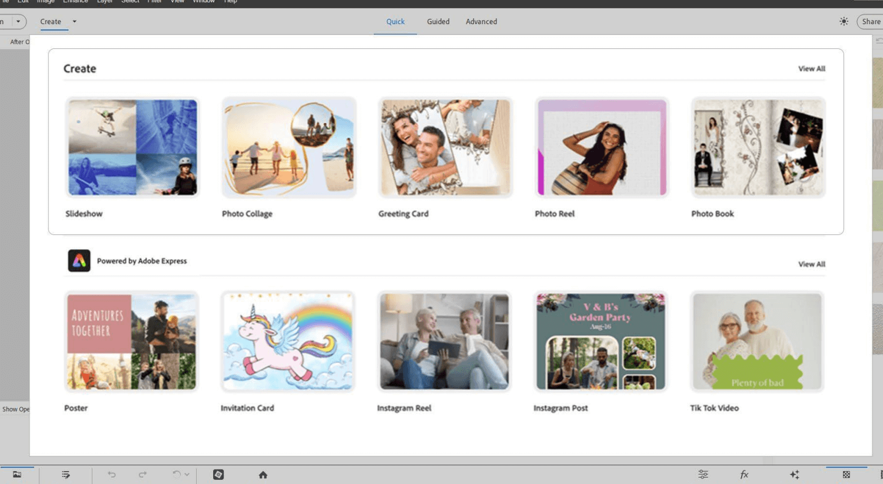883x484 pixels.
Task: Click the Redo arrow icon
Action: coord(142,475)
